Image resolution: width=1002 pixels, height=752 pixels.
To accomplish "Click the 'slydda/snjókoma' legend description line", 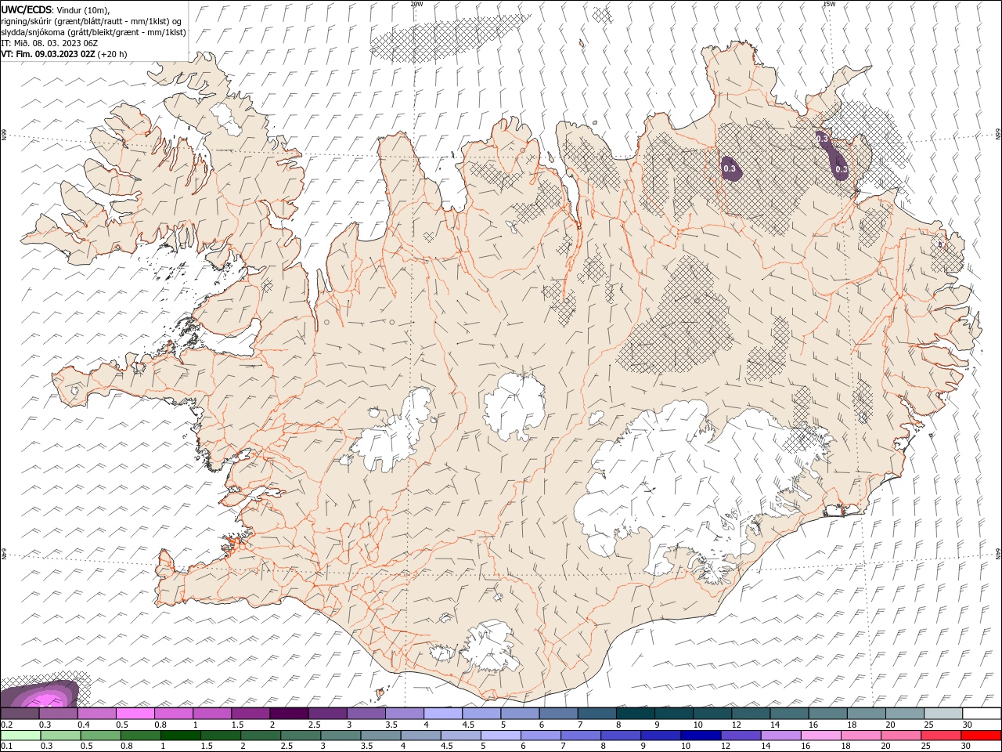I will [94, 32].
